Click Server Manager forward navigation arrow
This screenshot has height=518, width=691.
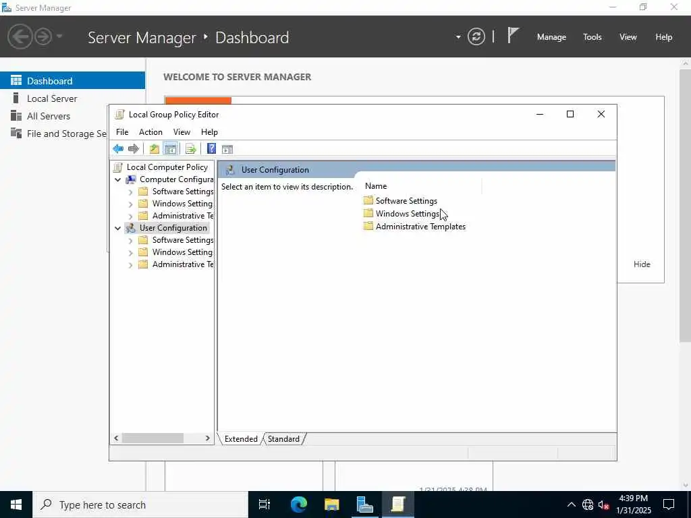(43, 36)
